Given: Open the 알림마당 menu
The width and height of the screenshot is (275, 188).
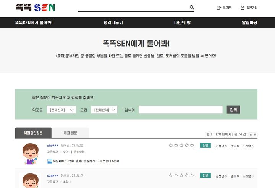Looking at the screenshot, I should click(x=249, y=23).
